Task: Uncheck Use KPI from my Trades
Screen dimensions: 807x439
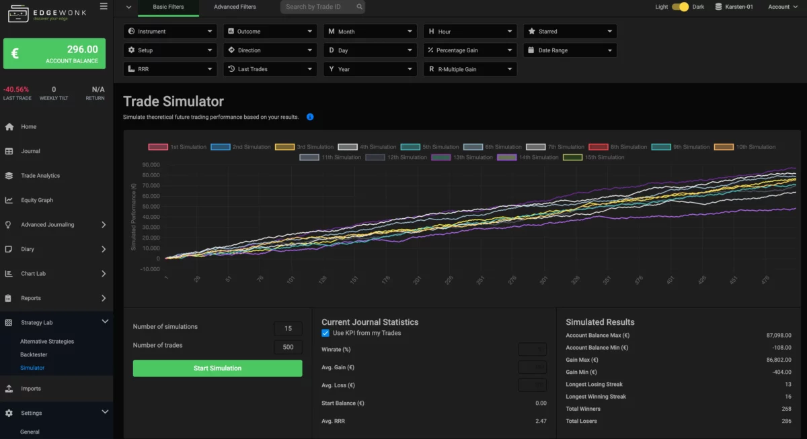Action: coord(325,332)
